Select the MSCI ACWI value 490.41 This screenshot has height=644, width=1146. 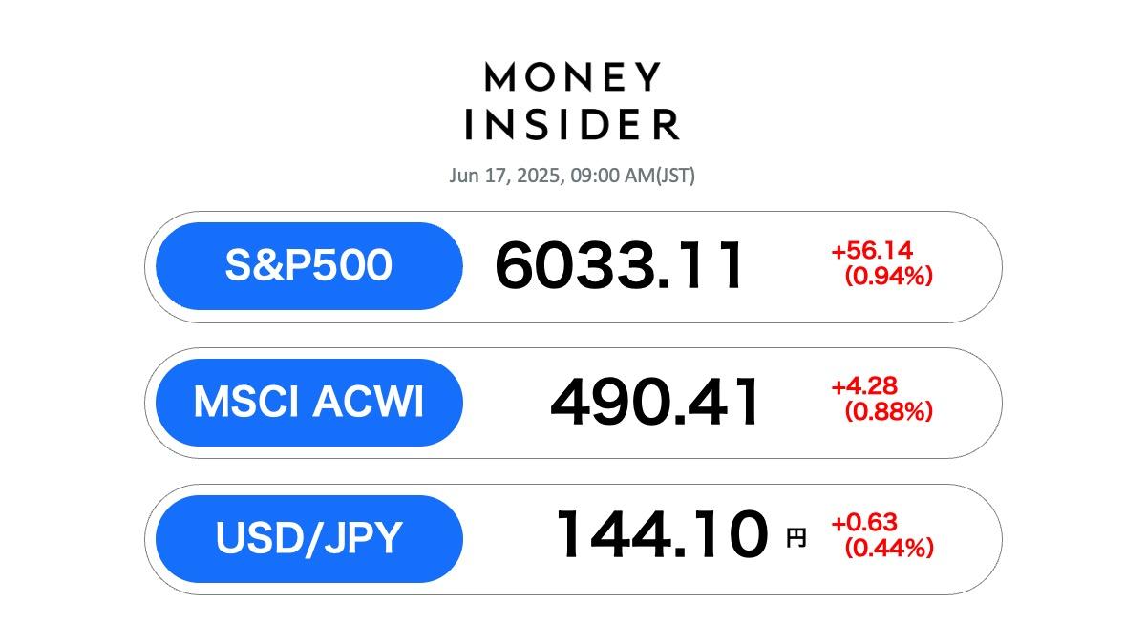(x=655, y=403)
